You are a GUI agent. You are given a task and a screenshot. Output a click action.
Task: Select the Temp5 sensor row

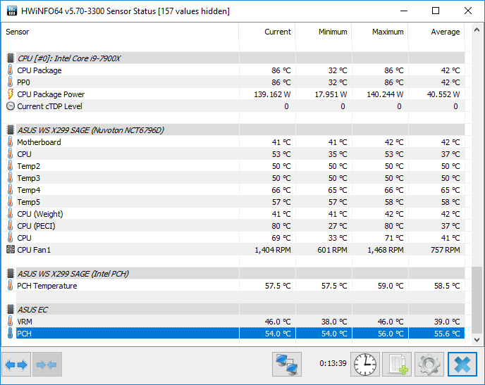233,202
